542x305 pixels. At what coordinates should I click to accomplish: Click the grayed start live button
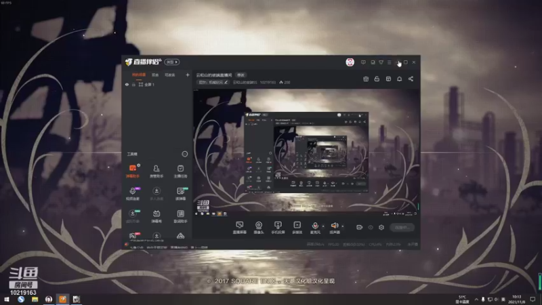[x=402, y=227]
